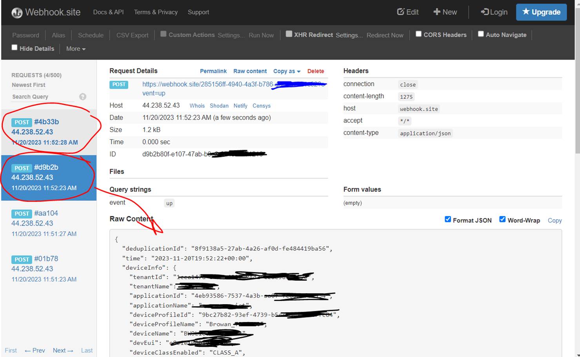Expand the More dropdown
The image size is (580, 357).
click(76, 49)
